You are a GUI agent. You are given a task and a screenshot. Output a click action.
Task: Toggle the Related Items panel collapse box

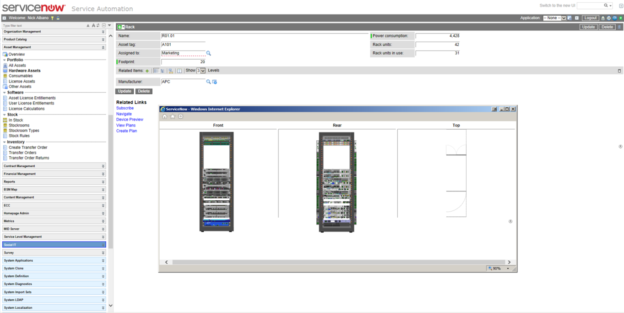(619, 71)
